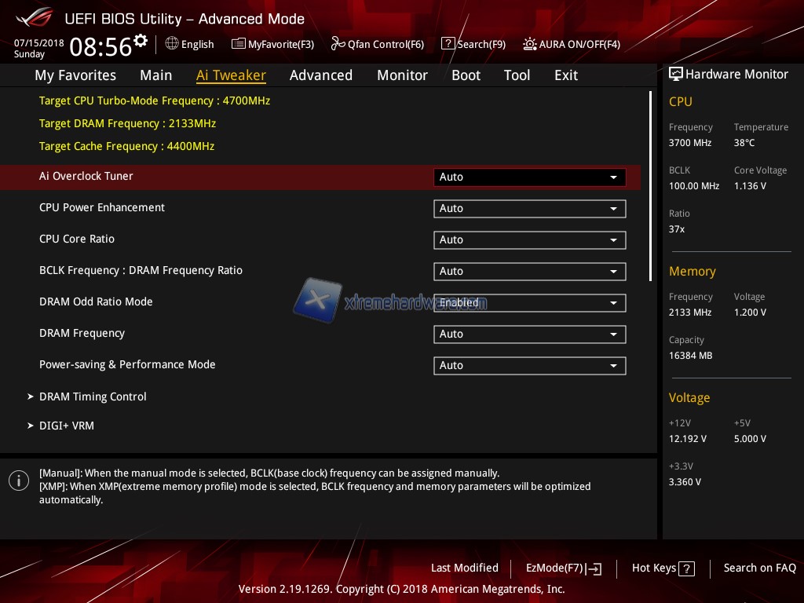Click the info icon in help panel

(x=19, y=481)
